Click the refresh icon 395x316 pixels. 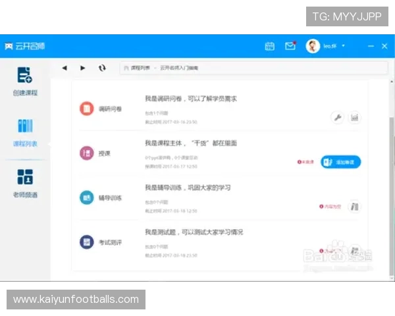pyautogui.click(x=102, y=68)
